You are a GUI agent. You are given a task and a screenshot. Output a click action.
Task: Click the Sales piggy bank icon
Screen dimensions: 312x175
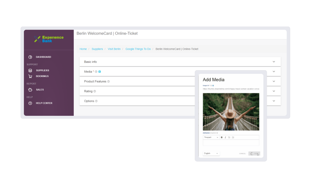[30, 90]
